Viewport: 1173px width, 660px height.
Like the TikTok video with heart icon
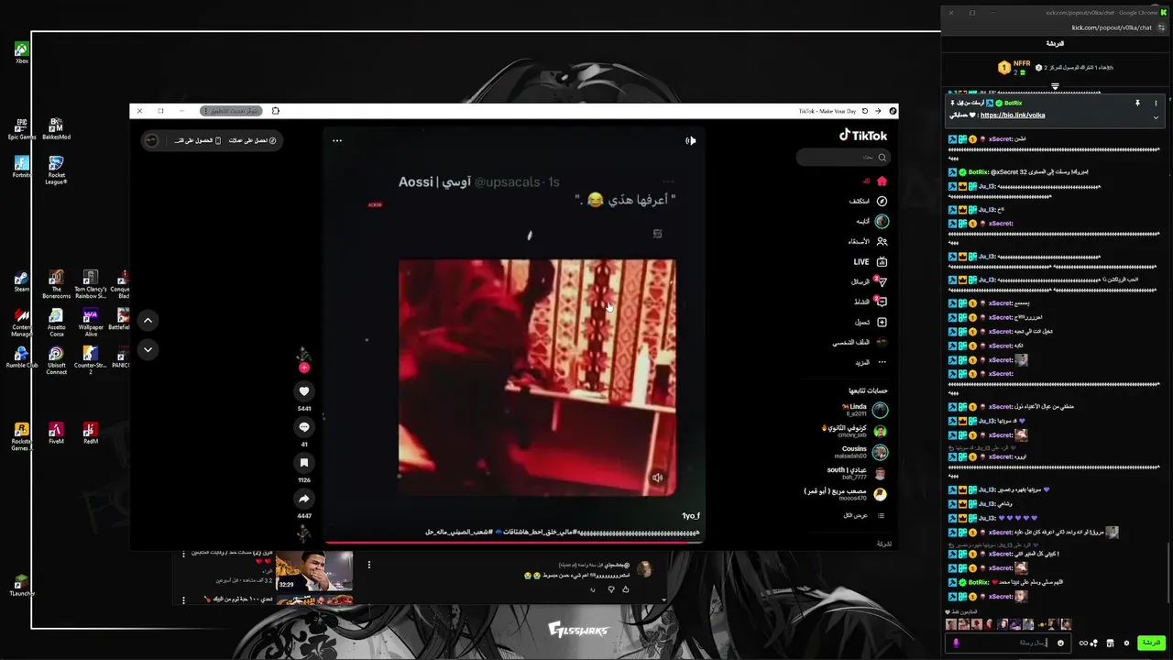[304, 391]
